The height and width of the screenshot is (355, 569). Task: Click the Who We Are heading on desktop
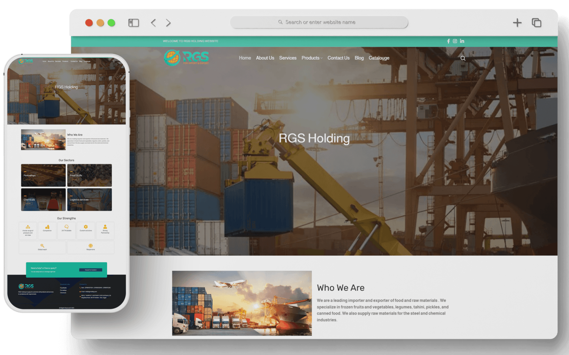coord(341,288)
